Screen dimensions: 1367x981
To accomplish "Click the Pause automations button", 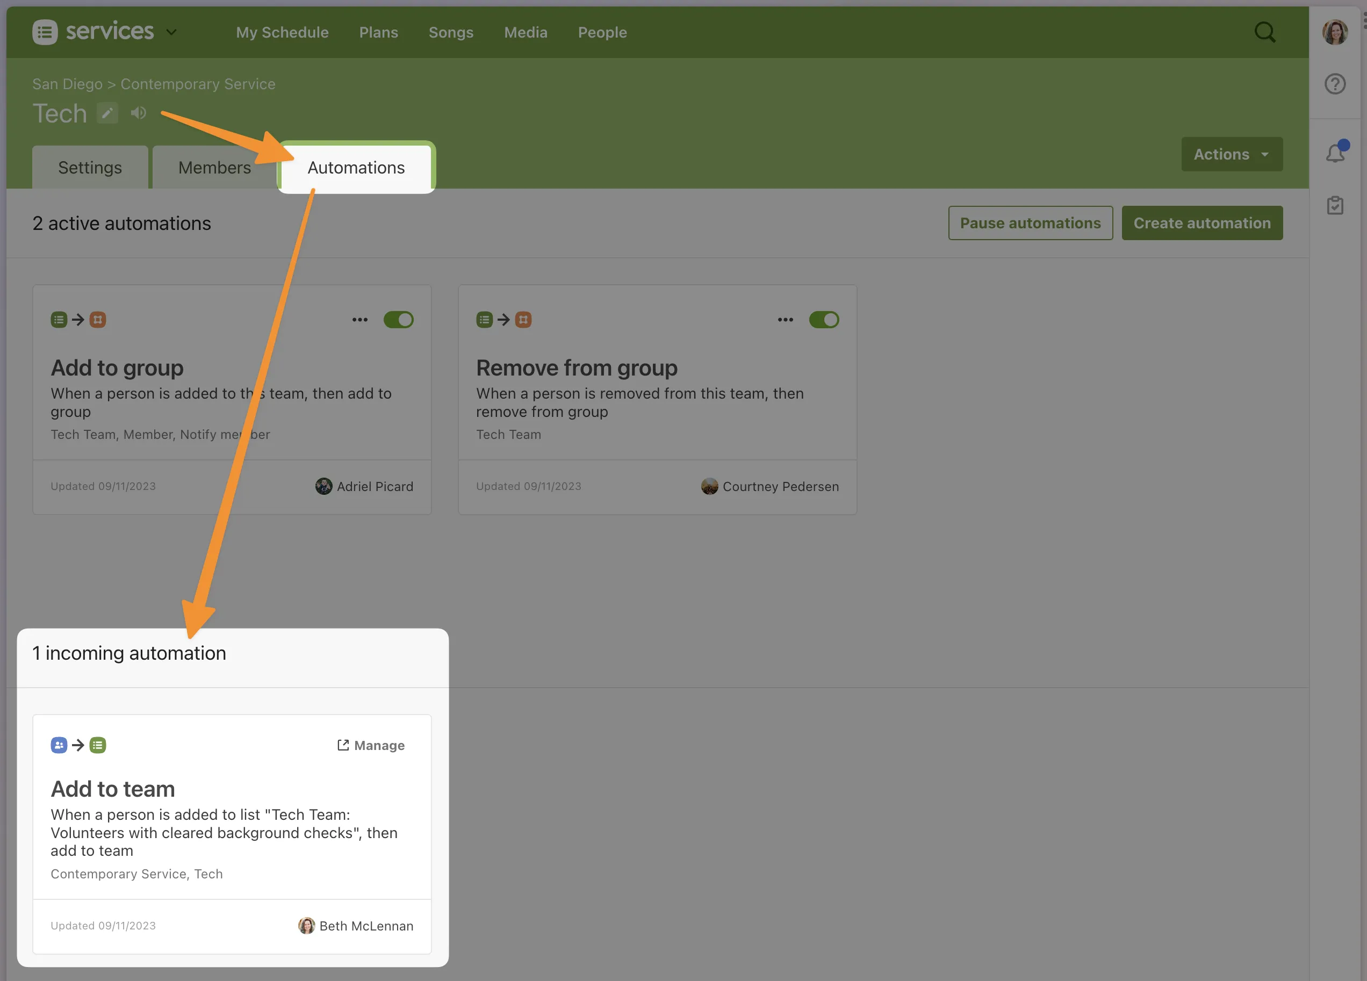I will (x=1030, y=223).
